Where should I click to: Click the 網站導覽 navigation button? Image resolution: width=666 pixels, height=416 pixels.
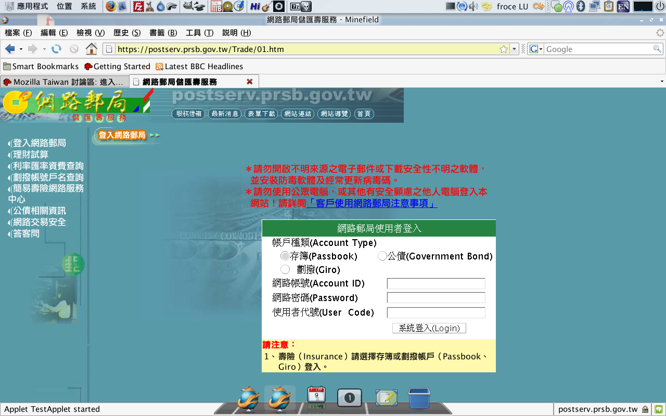coord(334,114)
